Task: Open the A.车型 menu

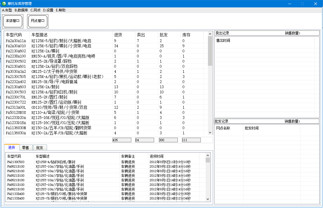Action: (7, 10)
